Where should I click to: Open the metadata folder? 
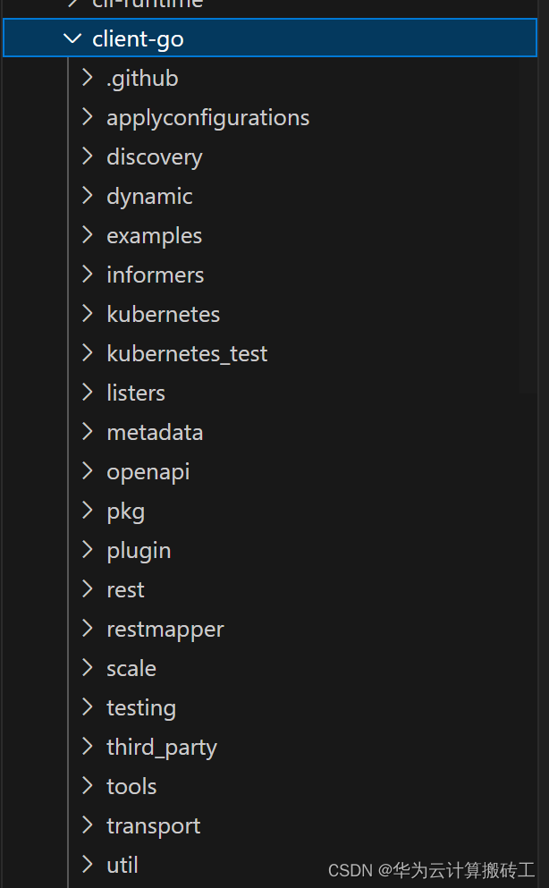[x=155, y=432]
